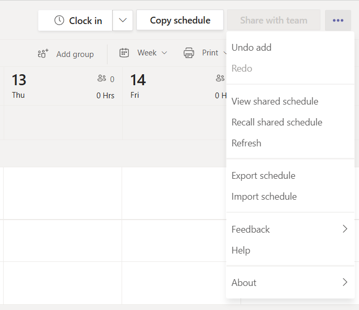Click the Add group people icon
The image size is (359, 310).
tap(43, 53)
